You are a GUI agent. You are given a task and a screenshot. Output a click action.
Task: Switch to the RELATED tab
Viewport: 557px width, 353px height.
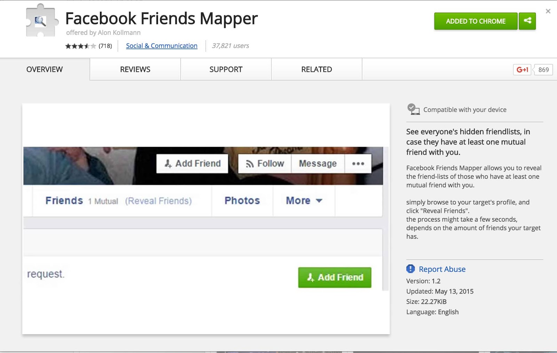pos(316,69)
